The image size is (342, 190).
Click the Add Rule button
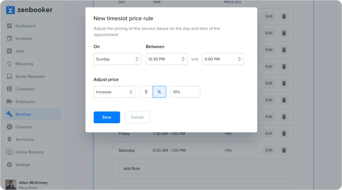pyautogui.click(x=132, y=169)
